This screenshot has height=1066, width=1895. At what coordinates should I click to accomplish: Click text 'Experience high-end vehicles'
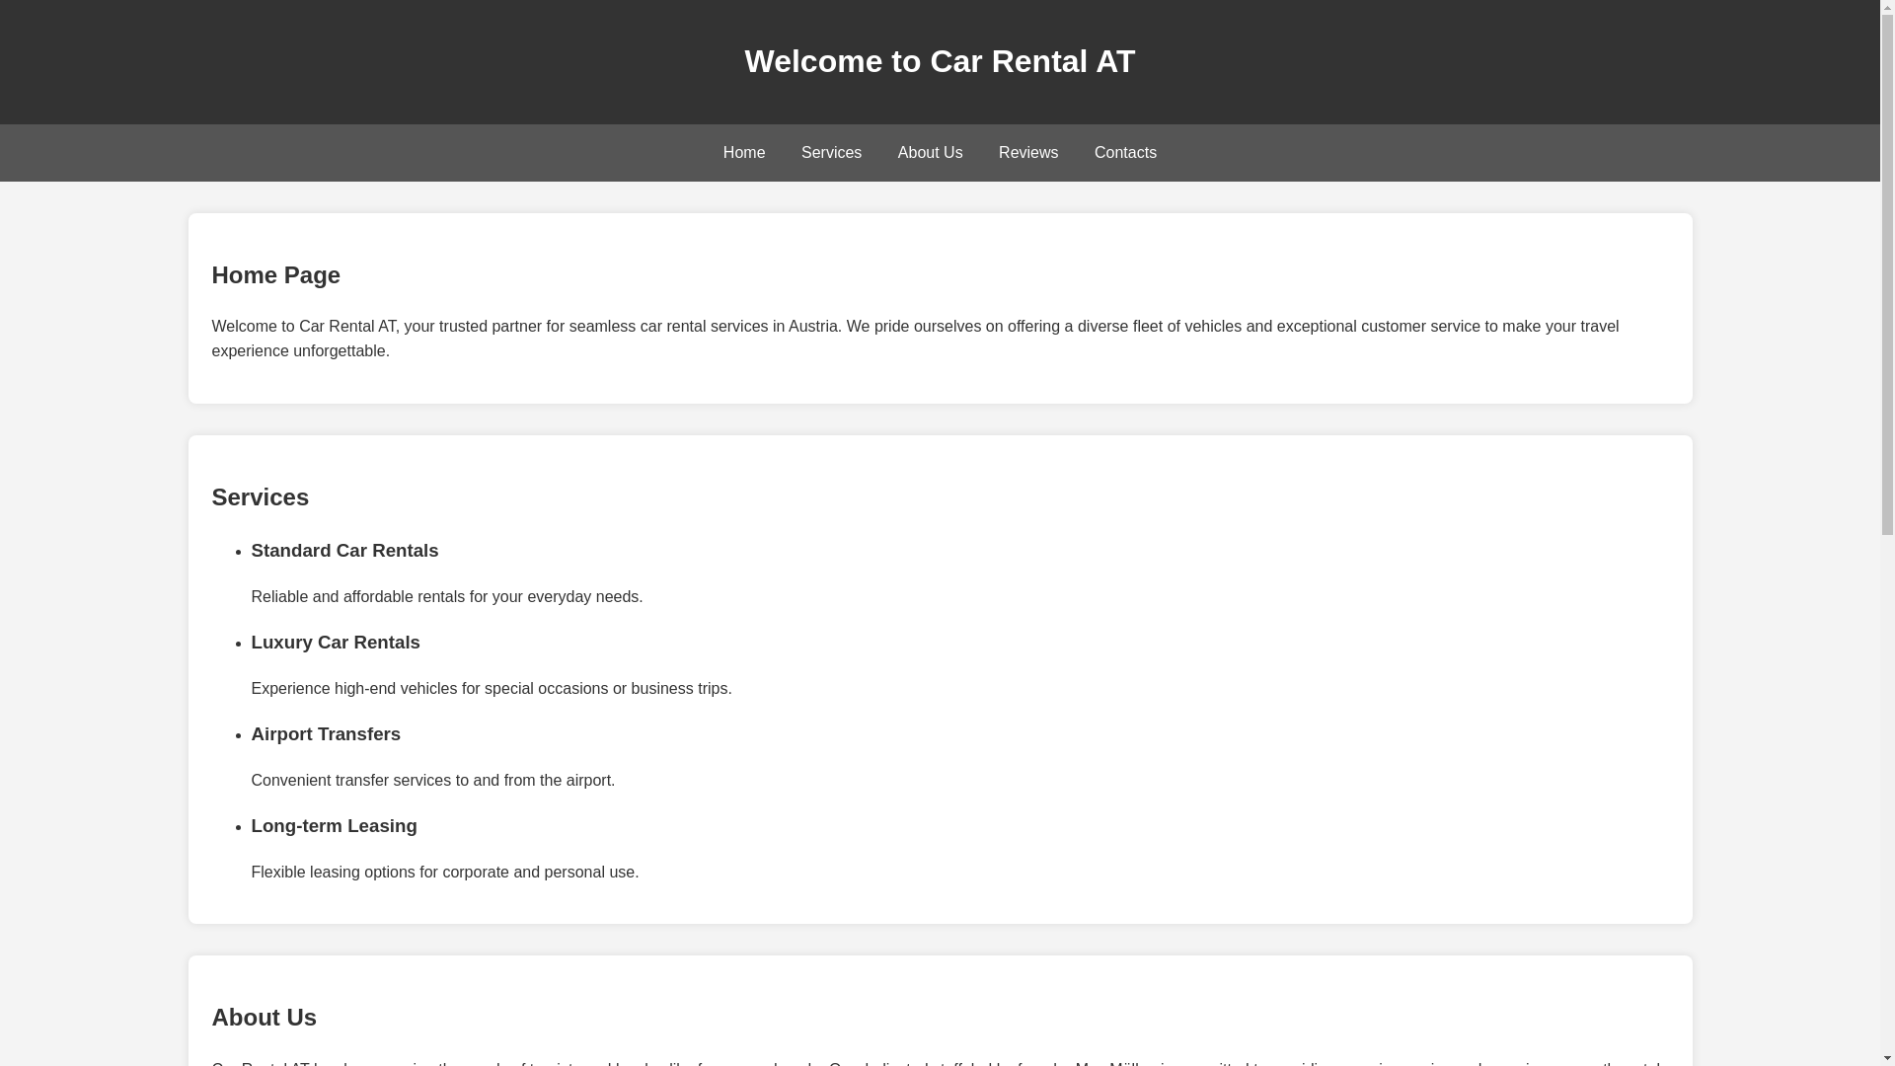pyautogui.click(x=353, y=689)
